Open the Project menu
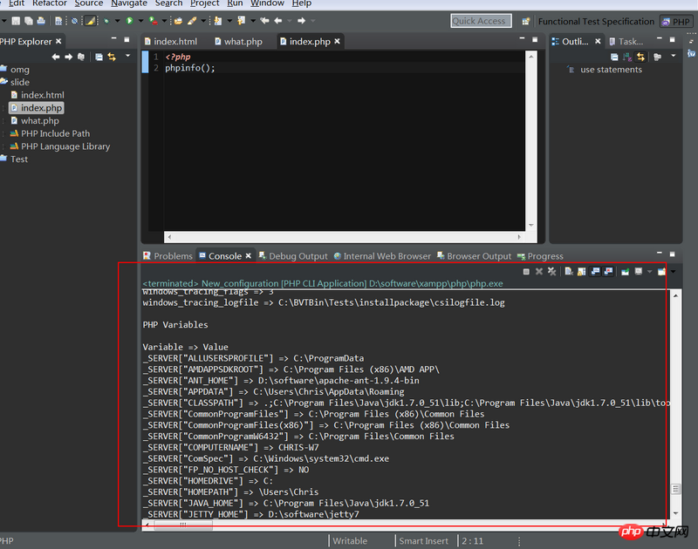Image resolution: width=698 pixels, height=549 pixels. click(204, 3)
